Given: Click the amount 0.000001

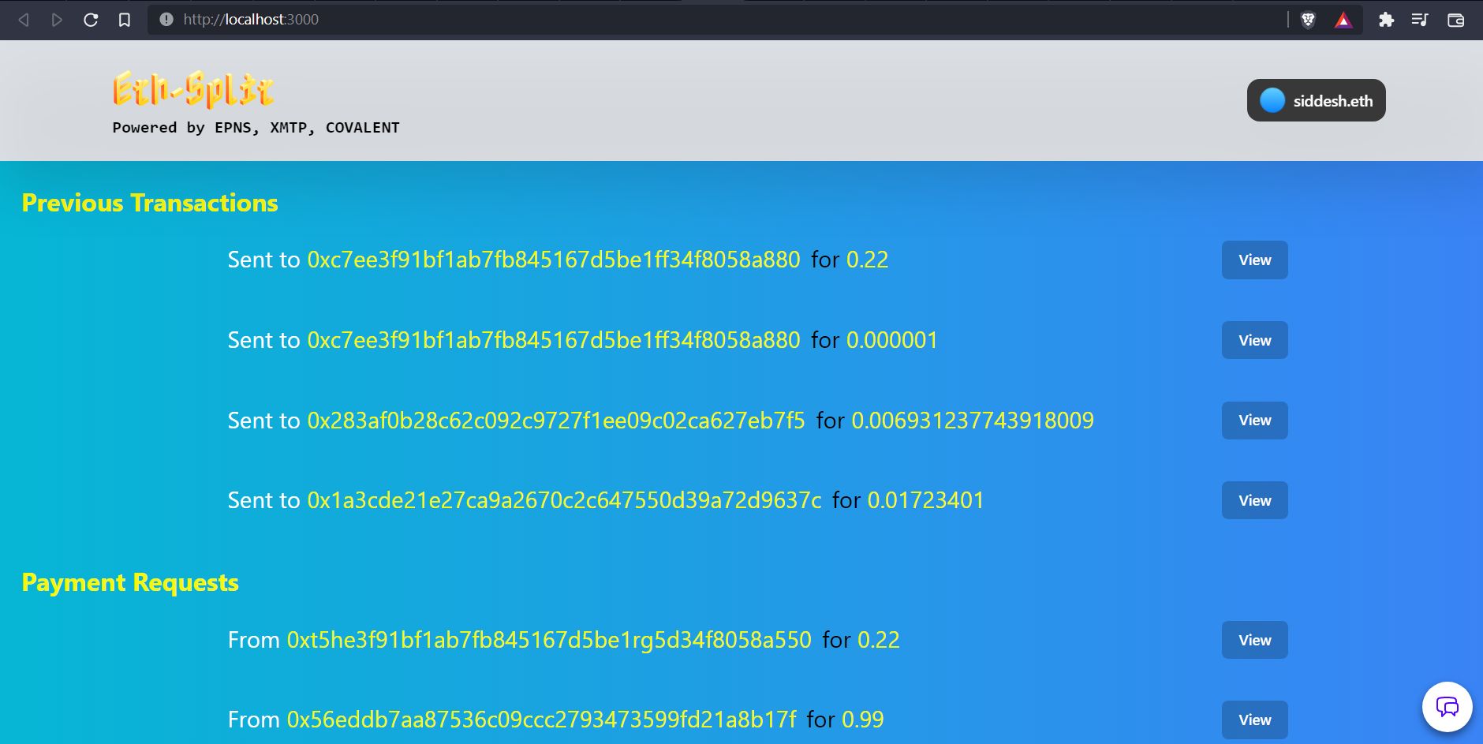Looking at the screenshot, I should (x=892, y=340).
